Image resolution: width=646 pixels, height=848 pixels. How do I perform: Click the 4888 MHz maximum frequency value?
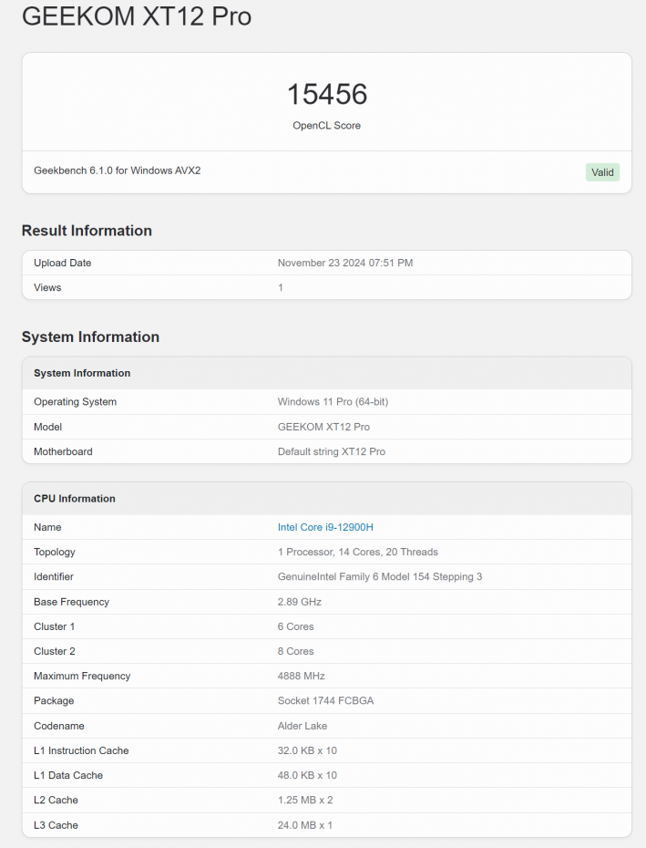(x=301, y=676)
